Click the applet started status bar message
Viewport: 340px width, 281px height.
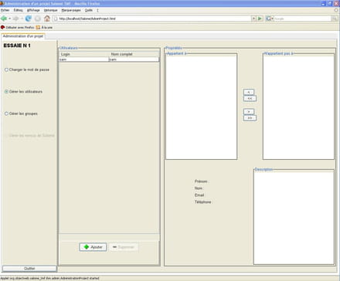(49, 278)
